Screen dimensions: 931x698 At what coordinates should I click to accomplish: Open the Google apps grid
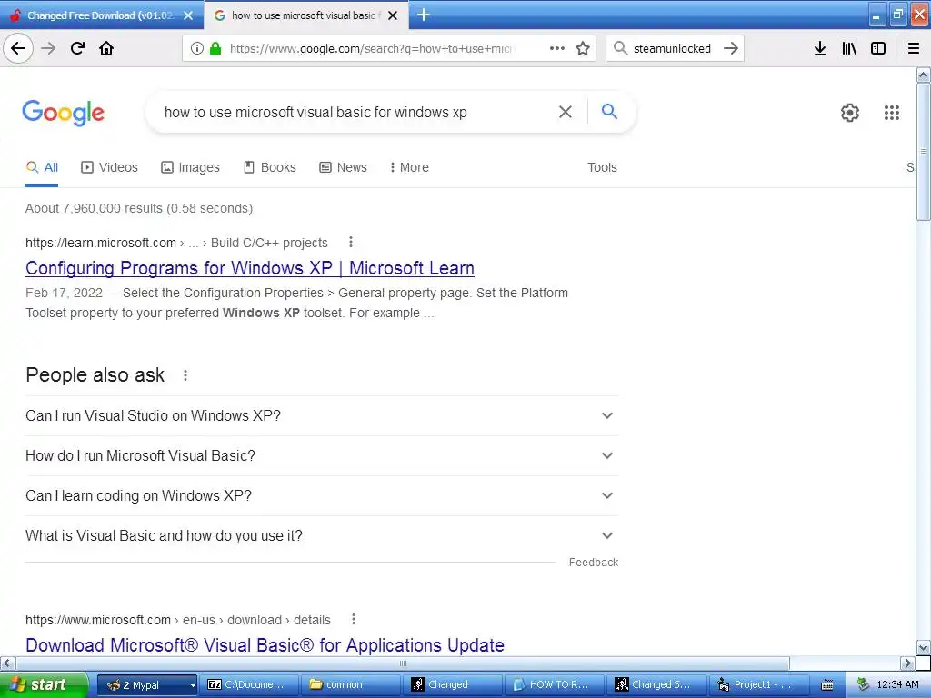pos(891,112)
